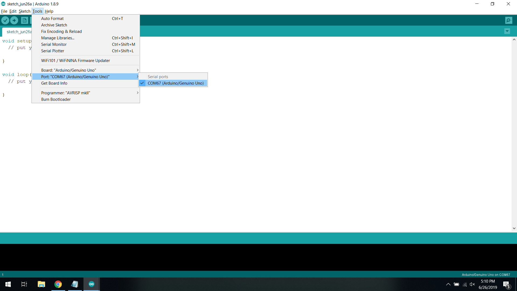Click Burn Bootloader option
Screen dimensions: 517x291
click(x=56, y=99)
